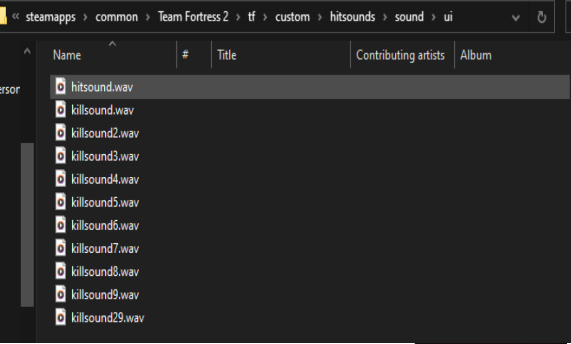Click the killsound2.wav audio icon
The width and height of the screenshot is (571, 344).
[x=59, y=133]
